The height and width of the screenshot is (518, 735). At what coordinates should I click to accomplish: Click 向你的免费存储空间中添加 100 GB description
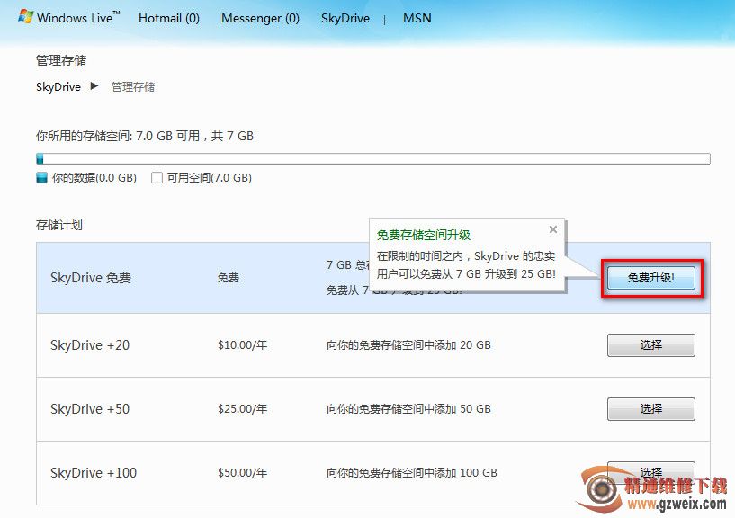click(411, 472)
